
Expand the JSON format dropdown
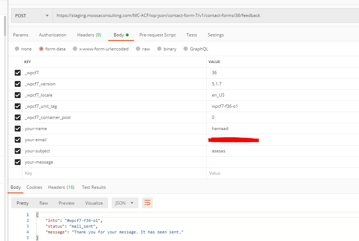pyautogui.click(x=124, y=203)
